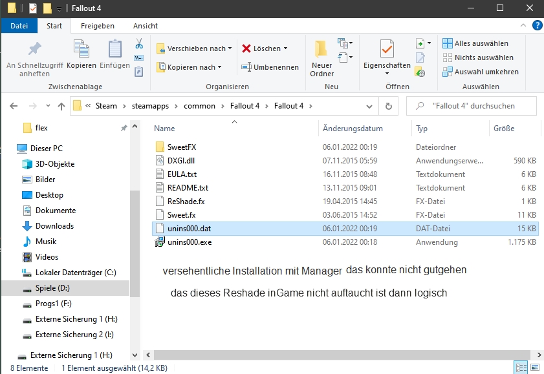Switch to details view in status bar
This screenshot has width=544, height=374.
pyautogui.click(x=521, y=368)
